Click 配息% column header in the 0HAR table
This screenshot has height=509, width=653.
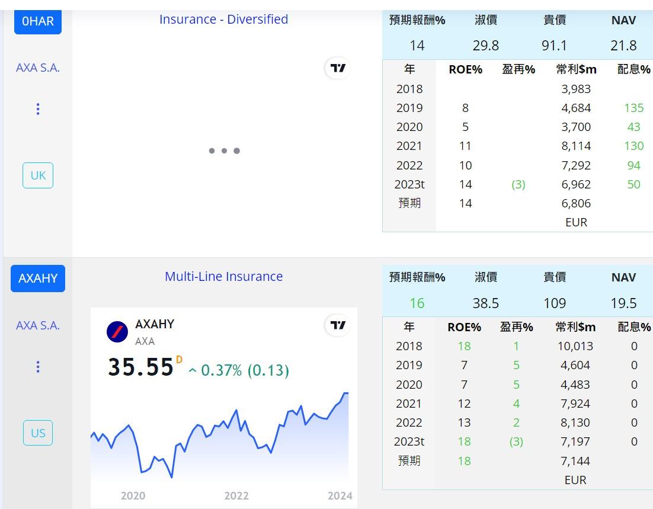tap(633, 69)
